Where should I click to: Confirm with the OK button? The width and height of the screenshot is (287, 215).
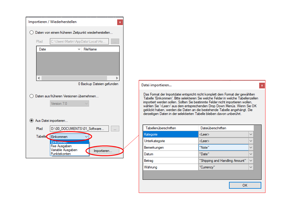245,185
